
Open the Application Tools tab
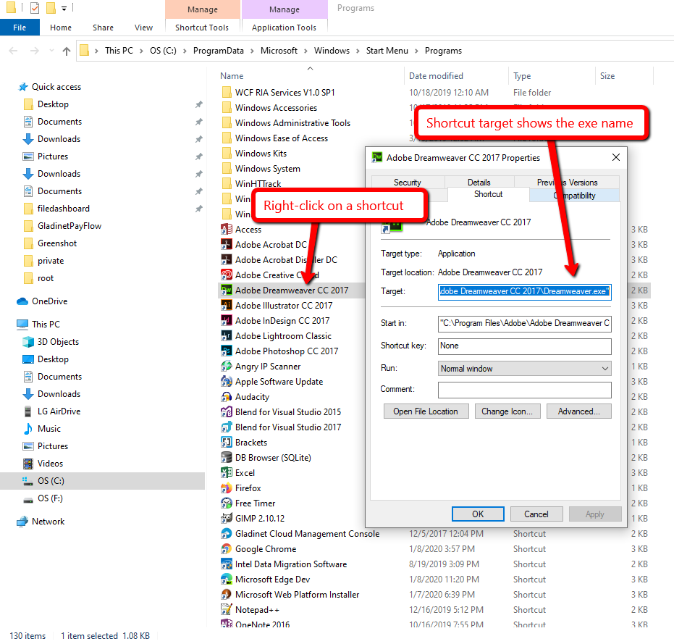pyautogui.click(x=284, y=28)
